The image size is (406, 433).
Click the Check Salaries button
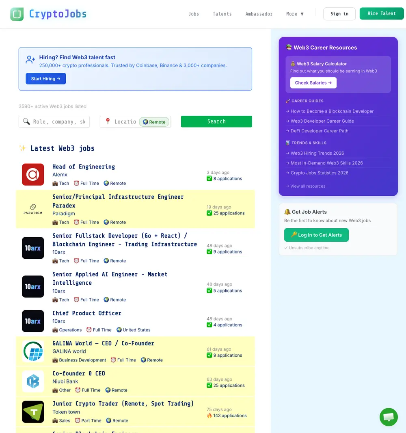pos(313,83)
